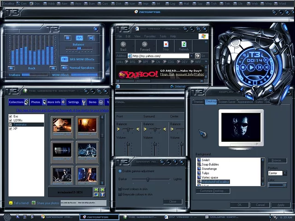Viewport: 295px width, 221px height.
Task: Refresh the Yahoo page
Action: tap(184, 45)
